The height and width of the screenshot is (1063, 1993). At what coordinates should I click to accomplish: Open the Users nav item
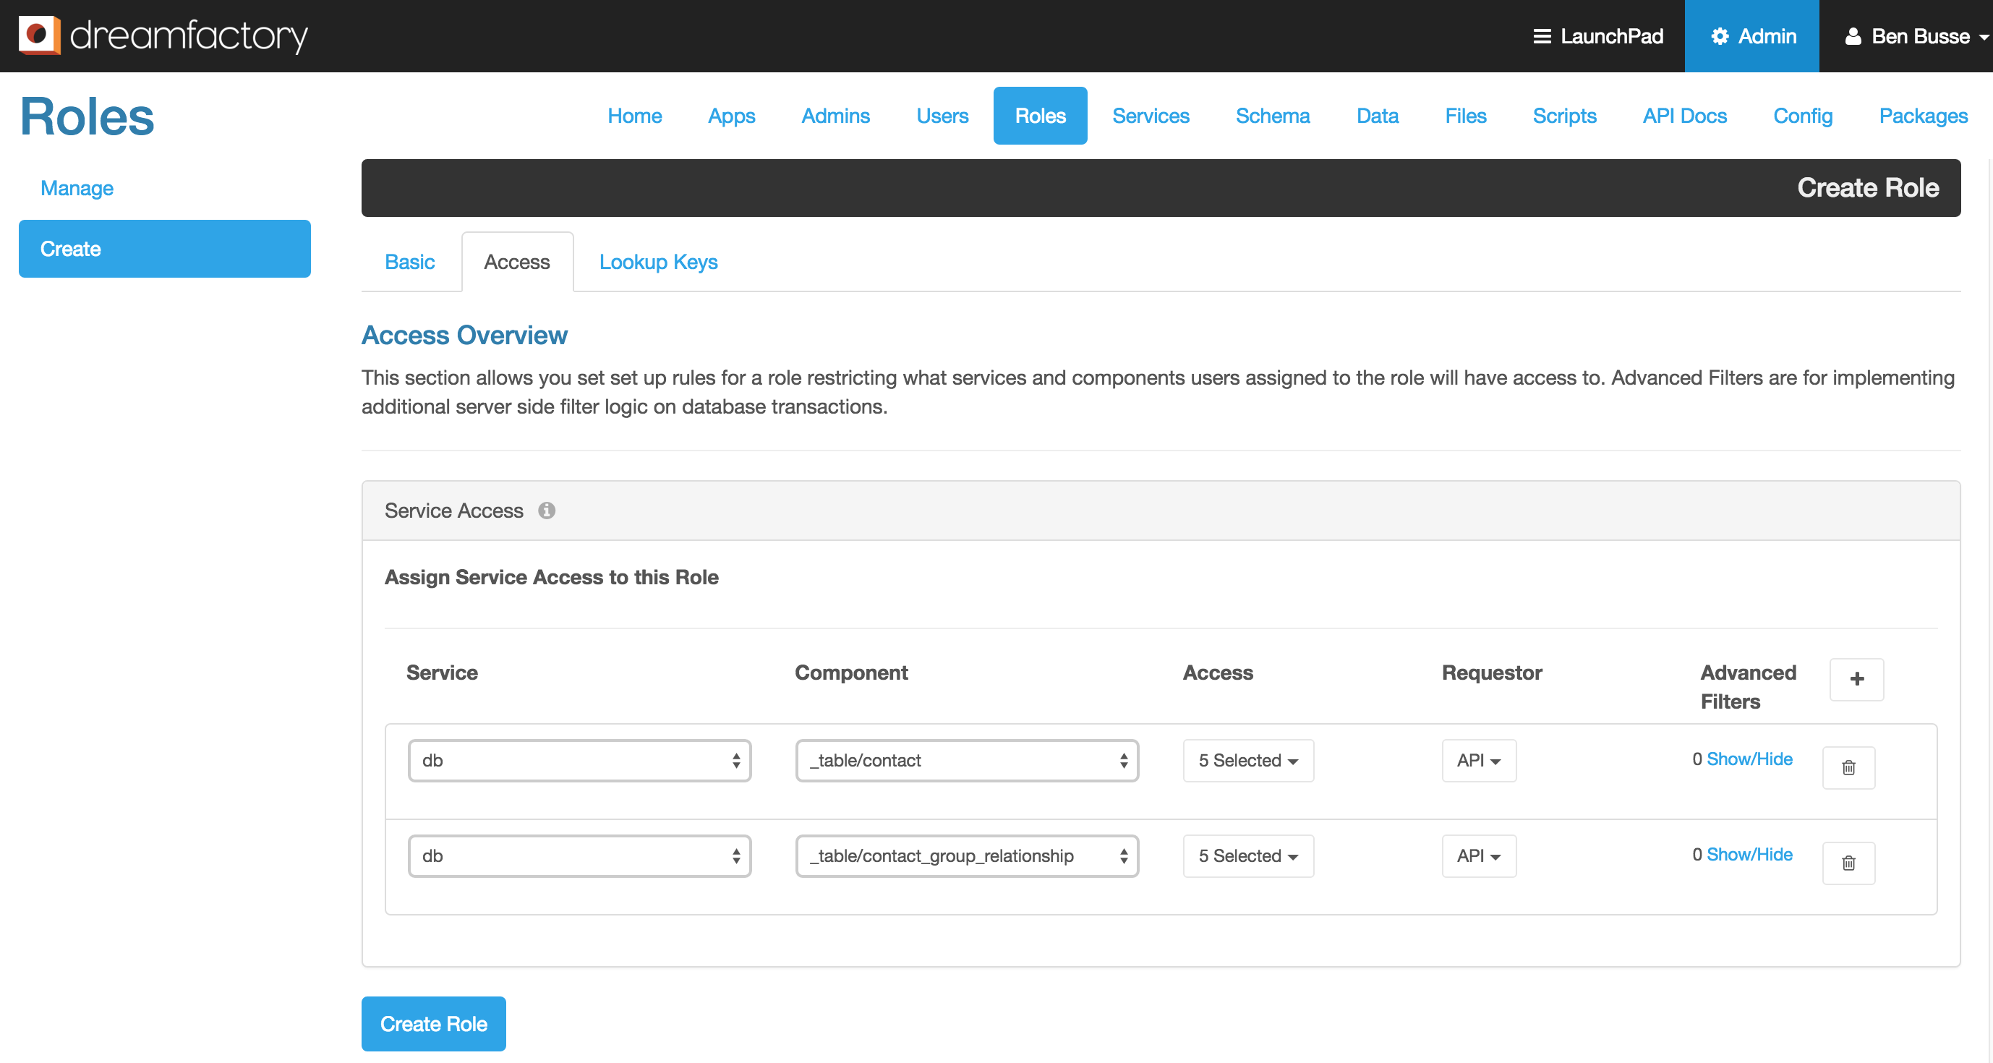942,116
